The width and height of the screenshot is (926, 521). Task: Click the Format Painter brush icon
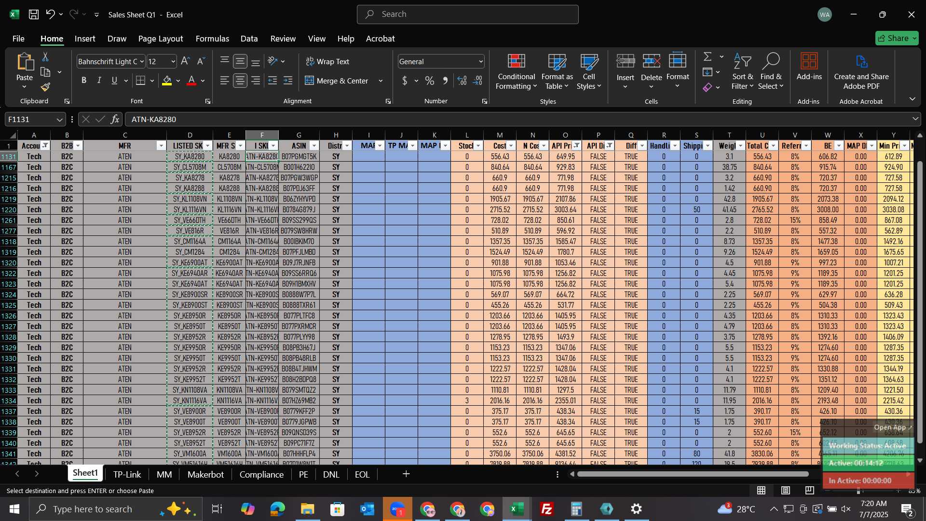[45, 87]
